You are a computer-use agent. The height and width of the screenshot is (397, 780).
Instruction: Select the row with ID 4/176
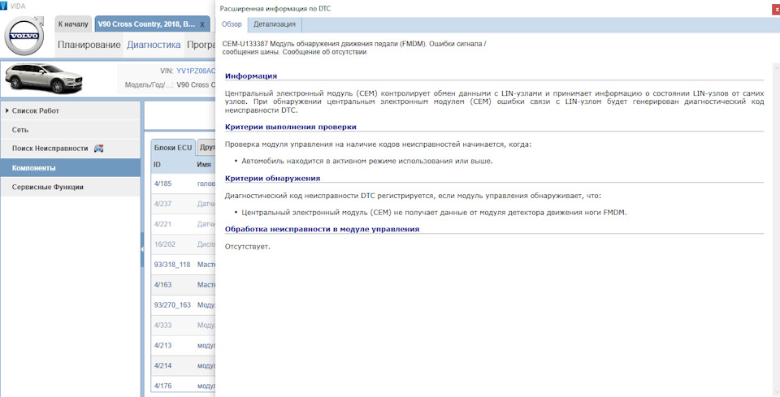pyautogui.click(x=183, y=386)
